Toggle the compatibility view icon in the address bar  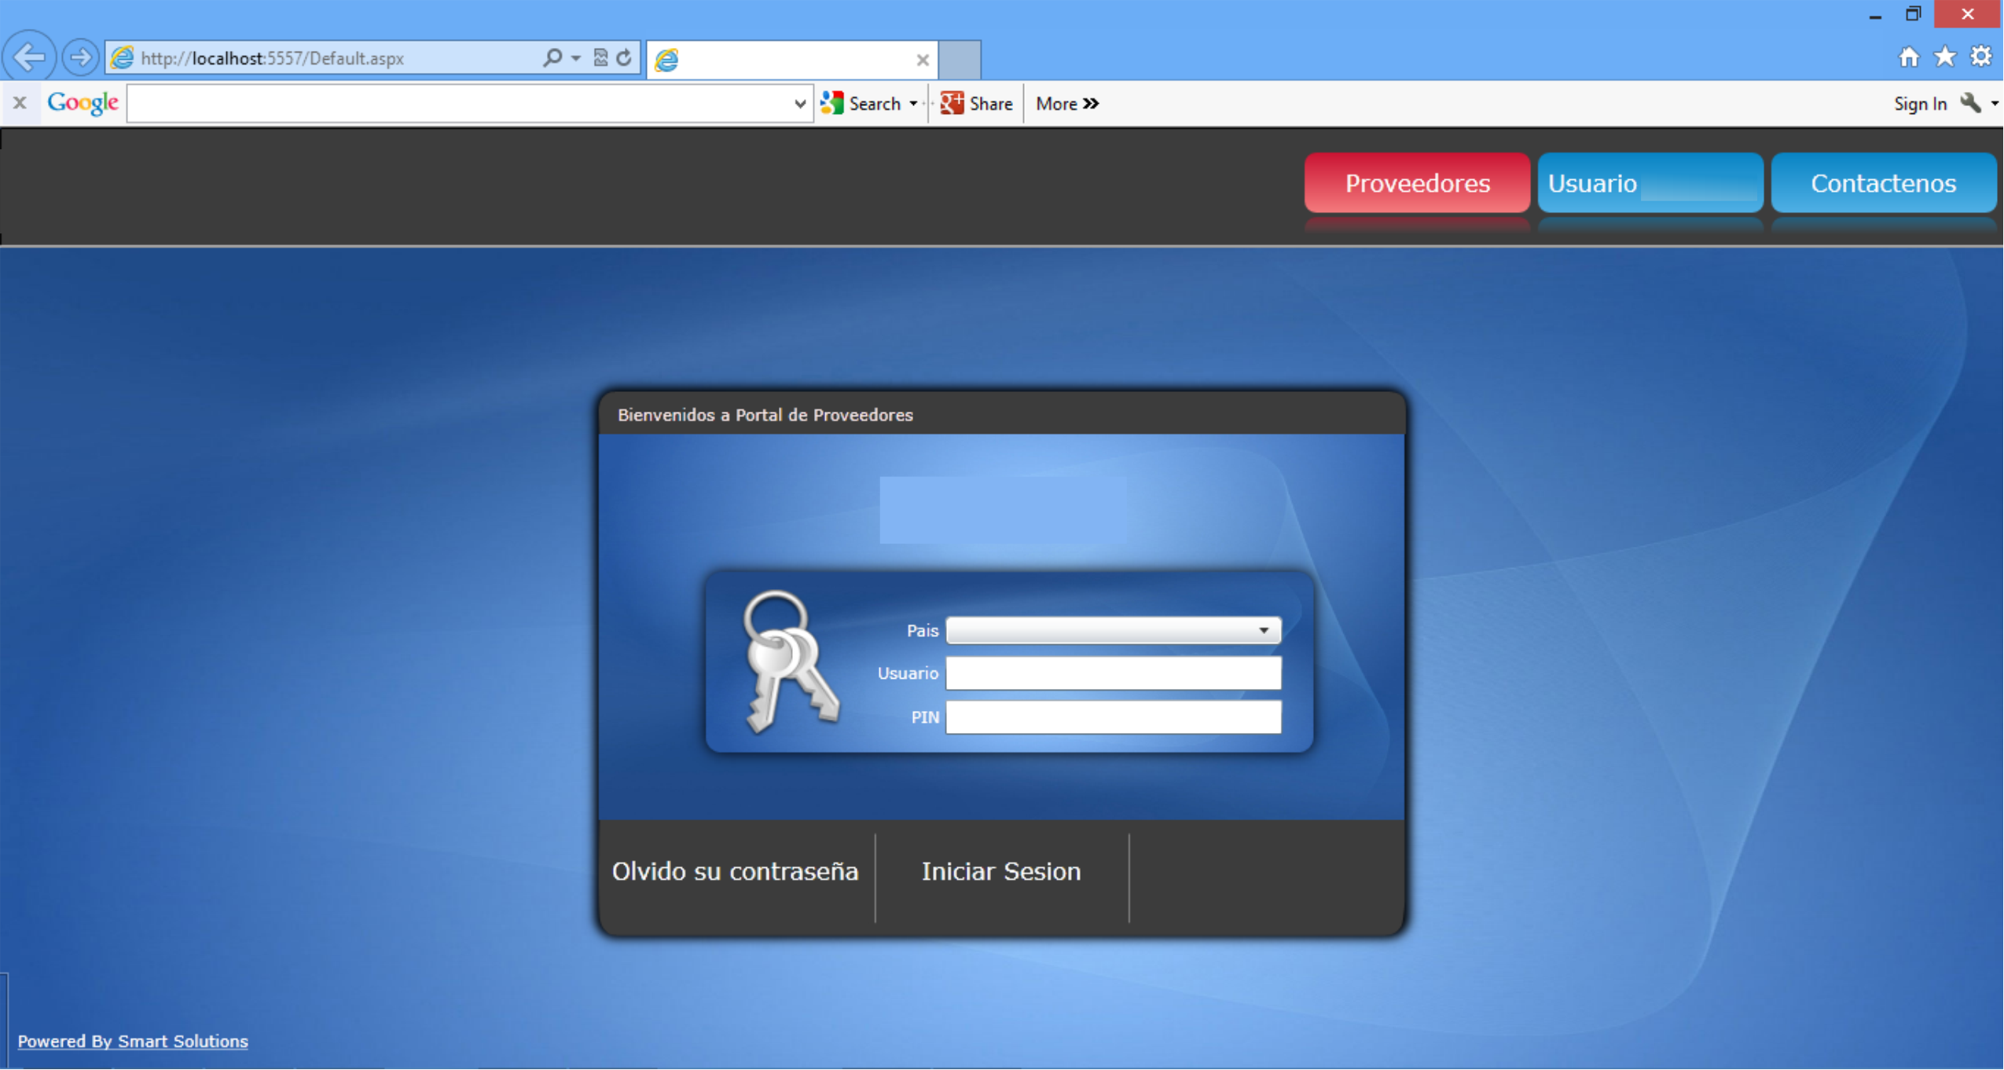click(600, 57)
